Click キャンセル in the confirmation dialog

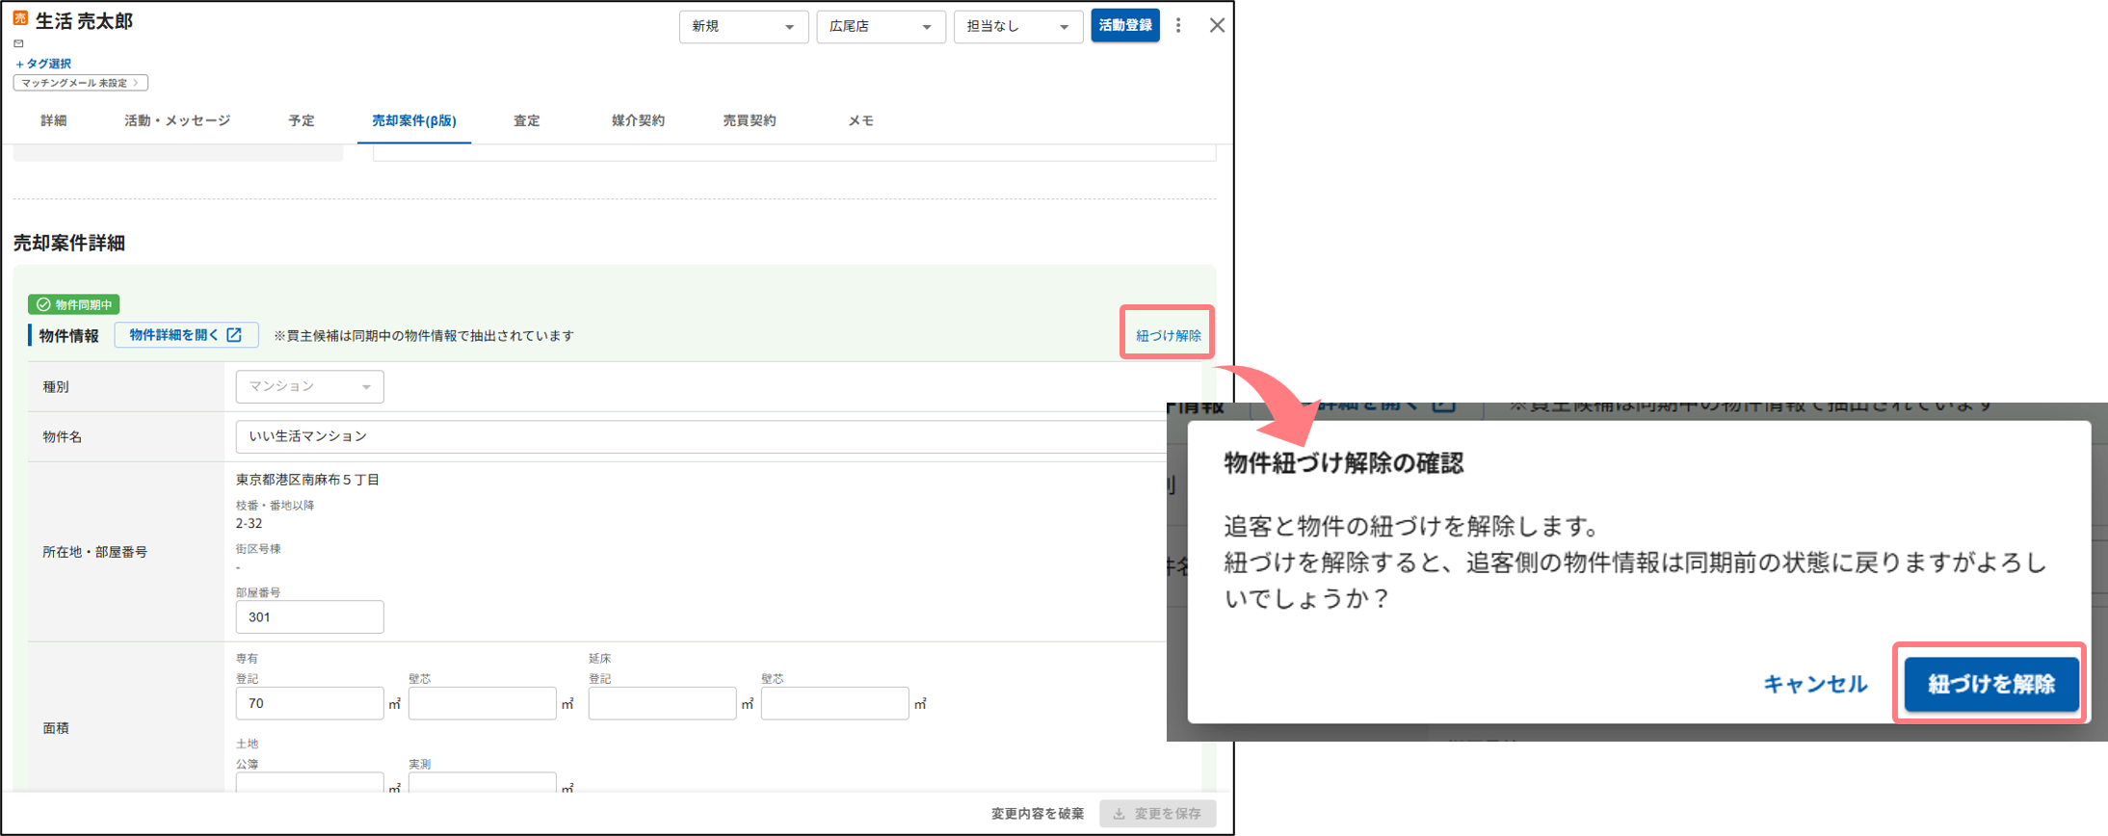pyautogui.click(x=1815, y=684)
